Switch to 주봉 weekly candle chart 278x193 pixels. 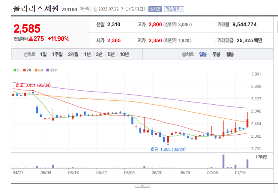pyautogui.click(x=216, y=54)
